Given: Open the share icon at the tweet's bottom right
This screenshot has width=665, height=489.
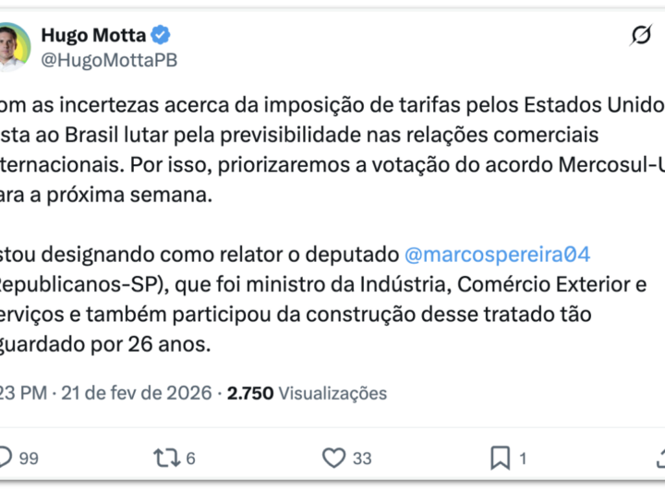Looking at the screenshot, I should 659,457.
